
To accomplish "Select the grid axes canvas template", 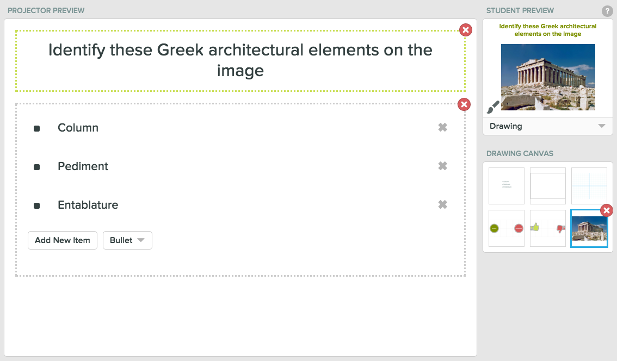I will click(x=589, y=185).
